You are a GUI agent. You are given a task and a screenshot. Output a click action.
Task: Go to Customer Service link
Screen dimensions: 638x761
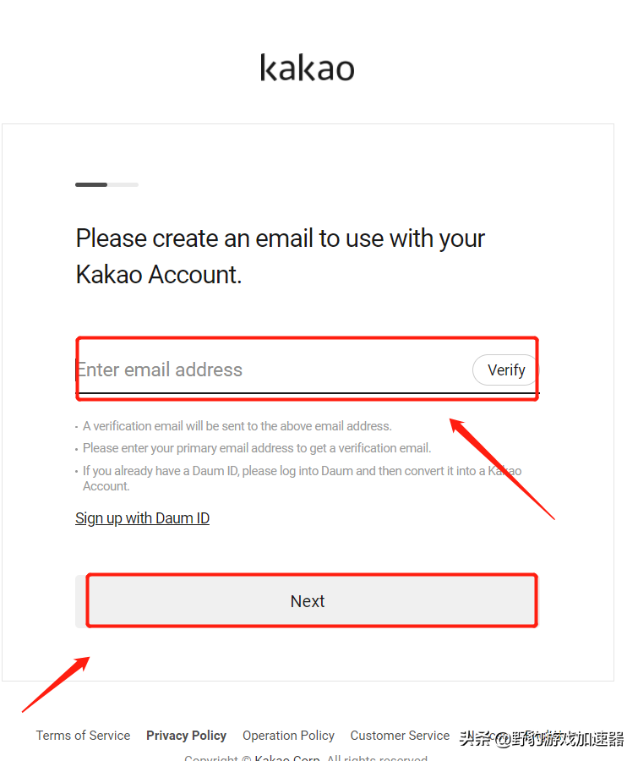[x=400, y=736]
